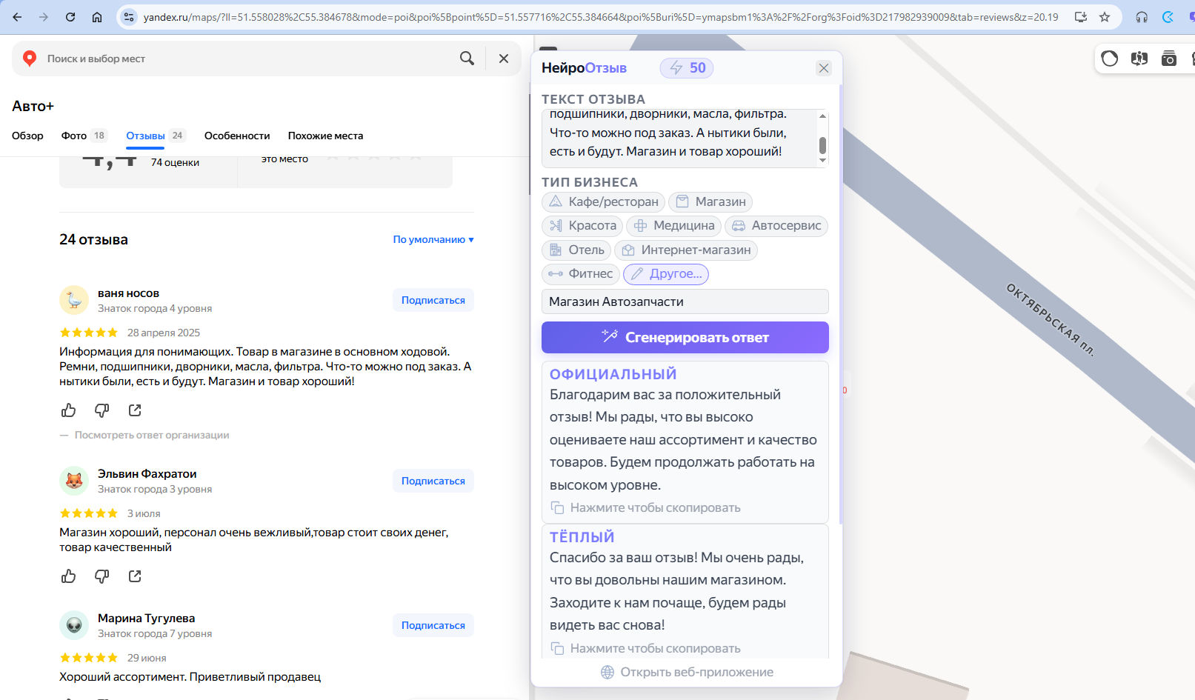Screen dimensions: 1195x700
Task: Open the web app via Открыть веб-приложение
Action: coord(687,673)
